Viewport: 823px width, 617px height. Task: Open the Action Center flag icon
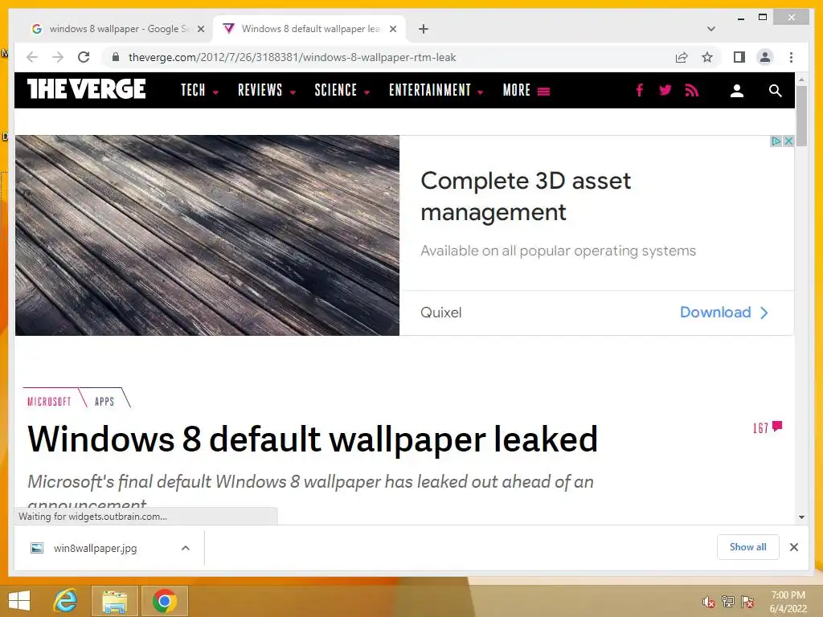747,602
